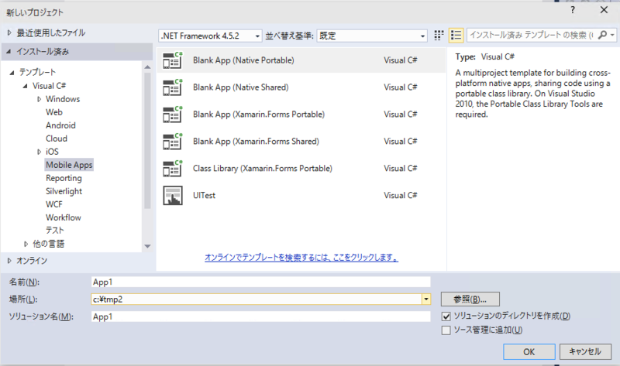Click the template search magnifier icon
620x366 pixels.
pyautogui.click(x=602, y=35)
